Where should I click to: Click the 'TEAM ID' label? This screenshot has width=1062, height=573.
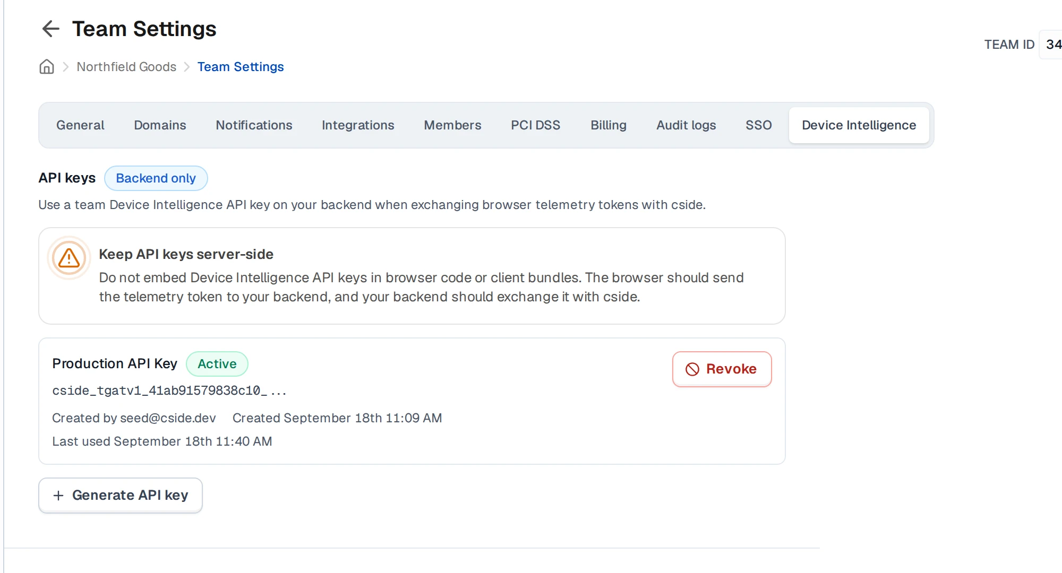[x=1009, y=45]
